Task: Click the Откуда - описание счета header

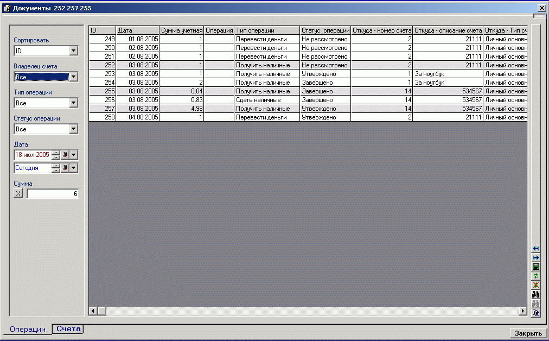Action: click(448, 30)
